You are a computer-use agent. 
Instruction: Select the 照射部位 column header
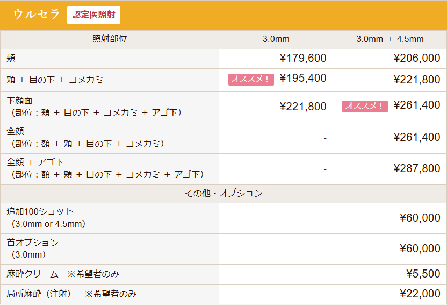110,39
